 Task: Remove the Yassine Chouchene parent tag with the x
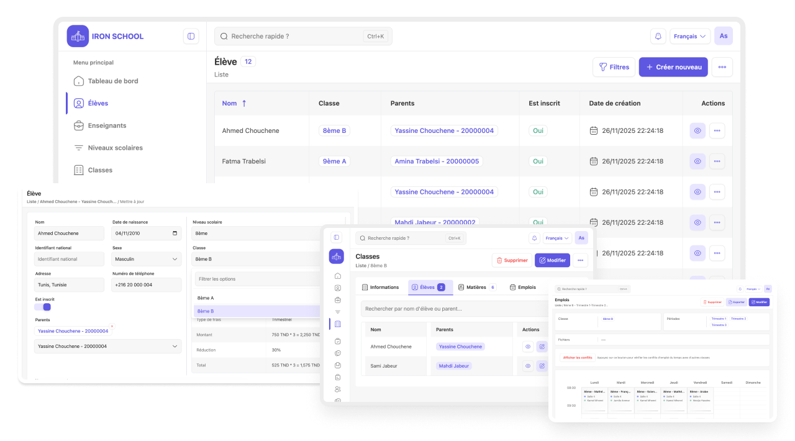click(112, 326)
